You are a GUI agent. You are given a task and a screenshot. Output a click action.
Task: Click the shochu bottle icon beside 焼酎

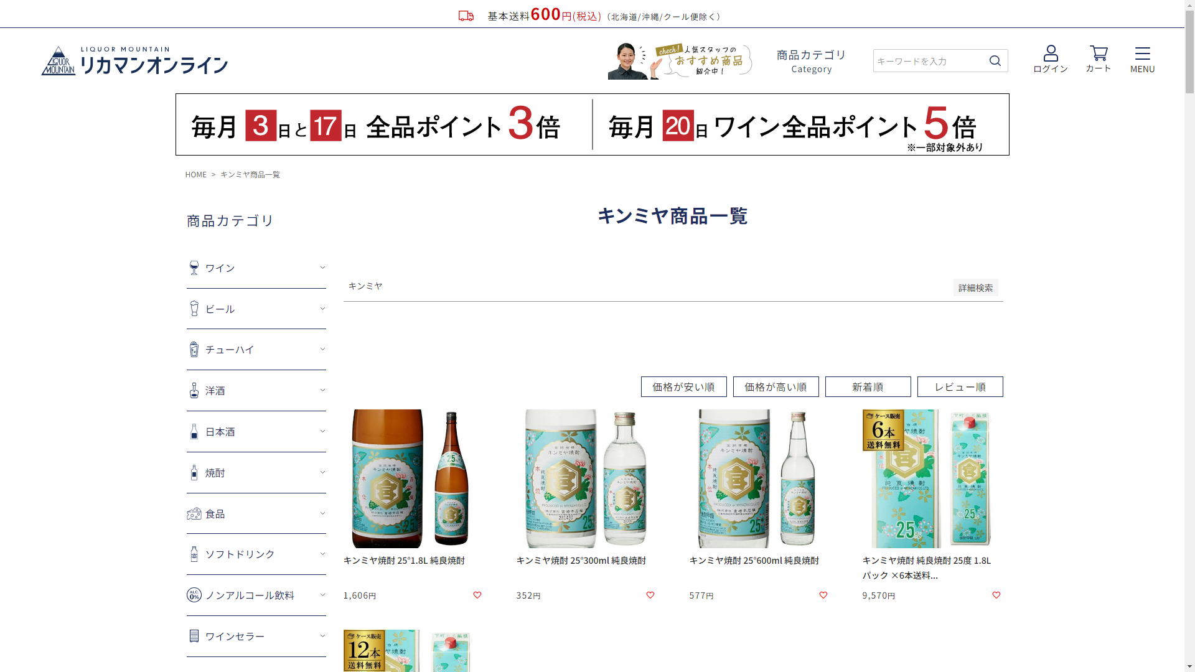(194, 473)
